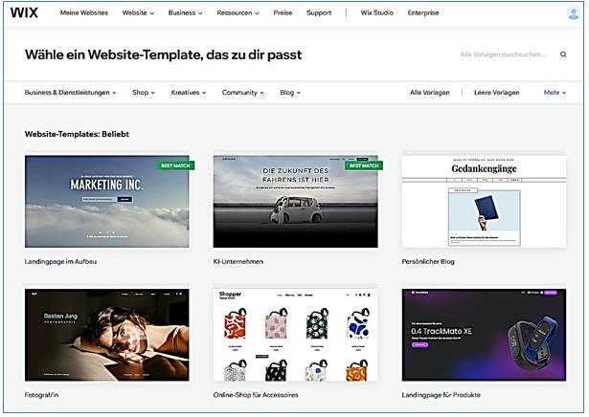Click the search magnifier icon
The image size is (589, 417).
[x=563, y=55]
